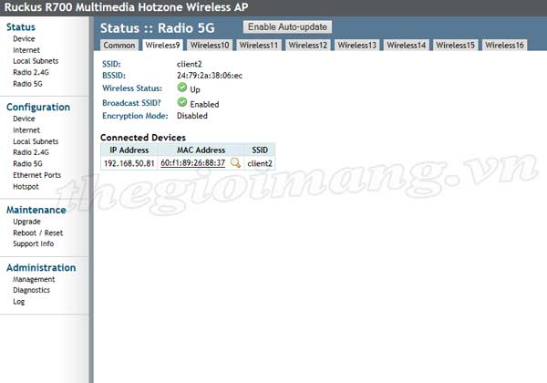Open Log page
547x383 pixels.
(19, 302)
